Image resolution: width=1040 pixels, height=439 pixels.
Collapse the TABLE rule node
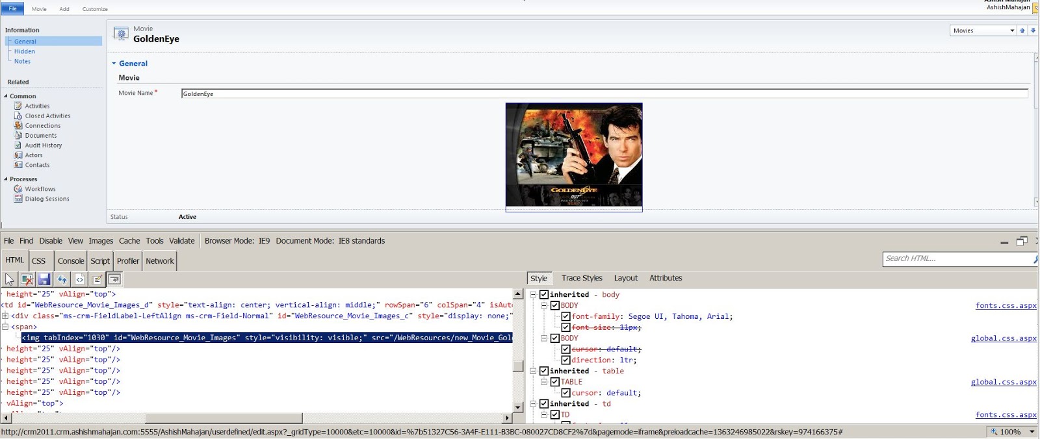(544, 382)
